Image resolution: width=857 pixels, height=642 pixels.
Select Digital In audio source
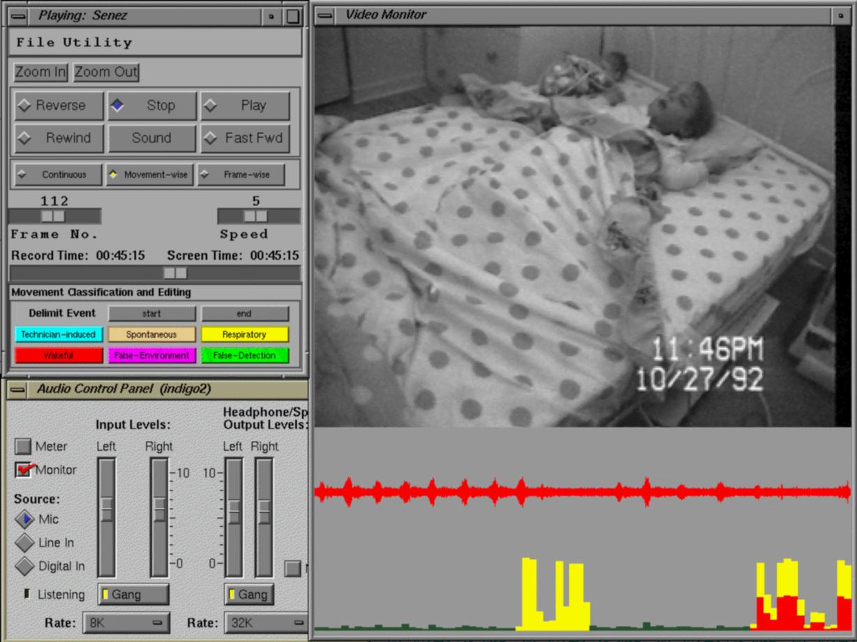tap(25, 566)
